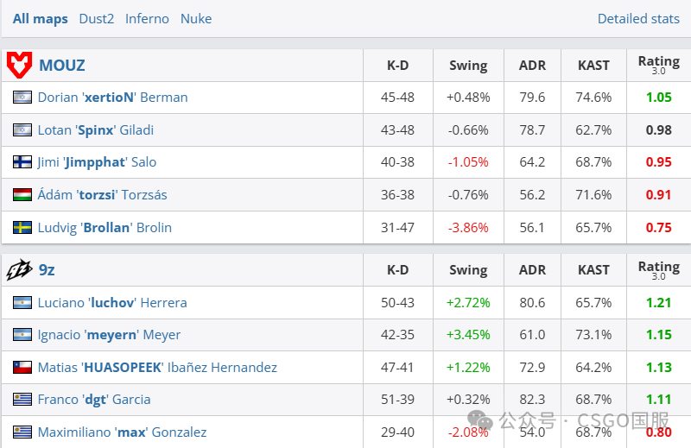Click the Finnish flag beside Jimpphat
Screen dimensions: 691x448
tap(22, 162)
